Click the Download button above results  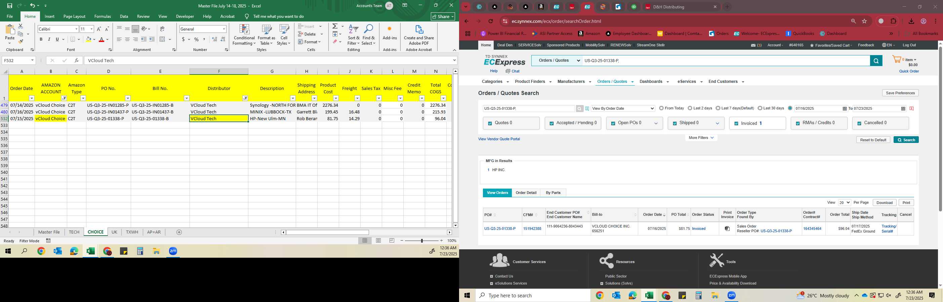(x=885, y=203)
